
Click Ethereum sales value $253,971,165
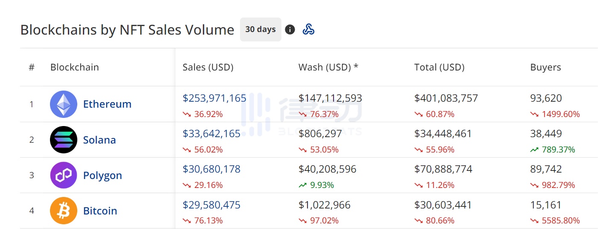pyautogui.click(x=214, y=98)
